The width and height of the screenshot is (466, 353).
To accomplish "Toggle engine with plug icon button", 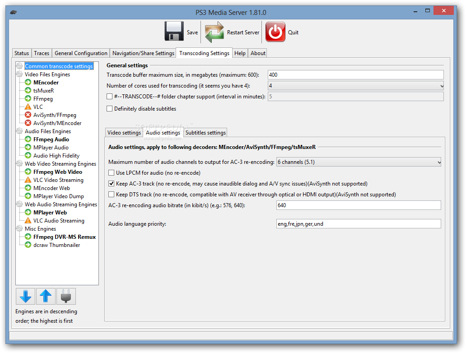I will point(66,296).
